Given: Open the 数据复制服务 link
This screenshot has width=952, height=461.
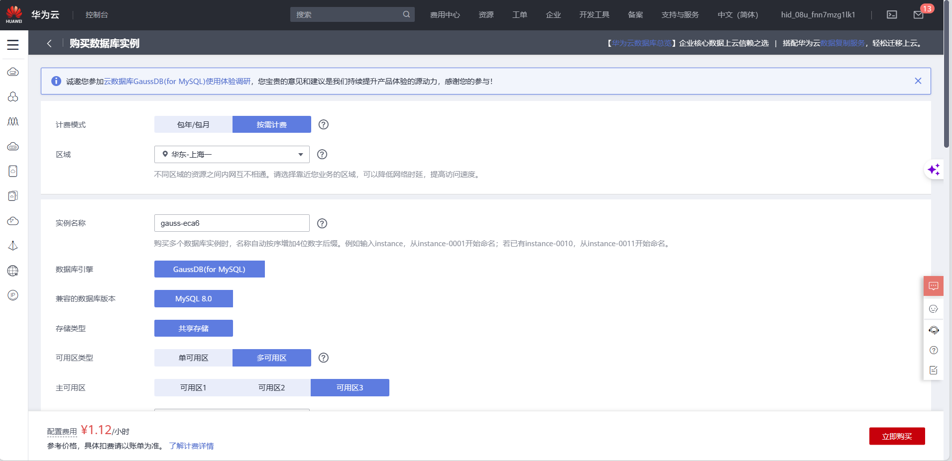Looking at the screenshot, I should click(x=842, y=43).
